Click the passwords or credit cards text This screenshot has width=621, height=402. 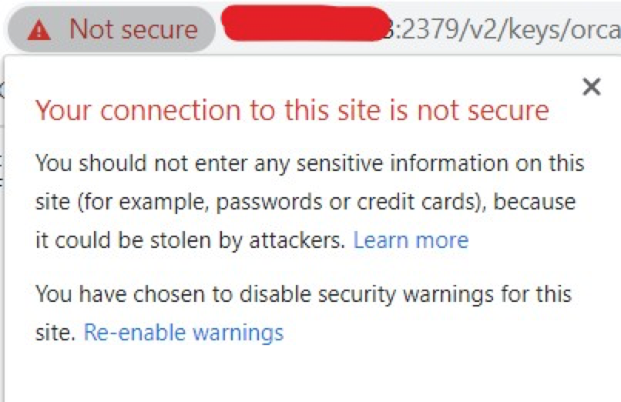(x=345, y=202)
